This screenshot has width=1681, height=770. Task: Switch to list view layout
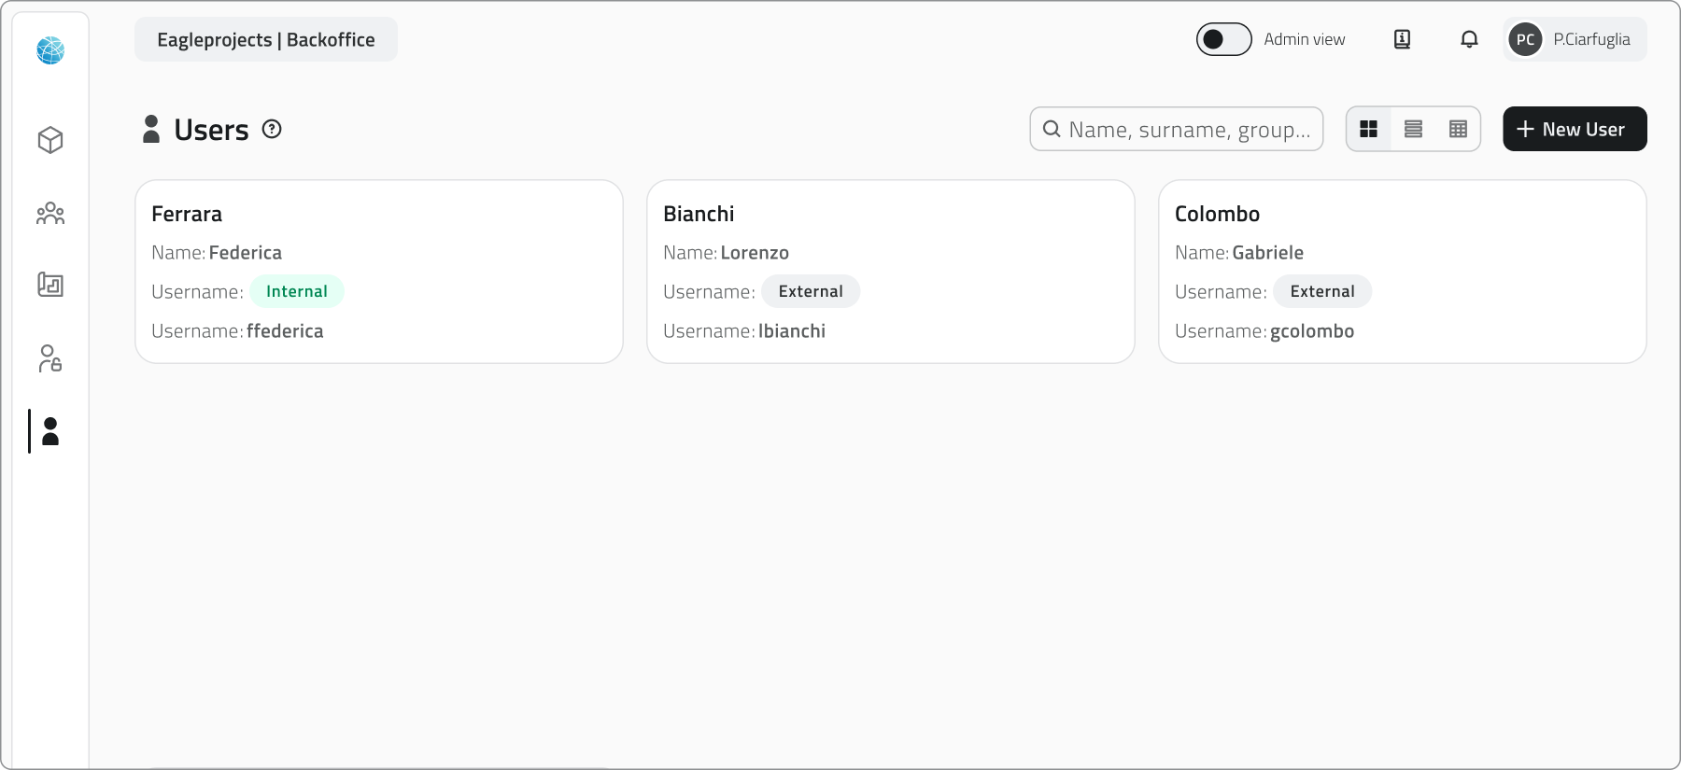[1413, 129]
